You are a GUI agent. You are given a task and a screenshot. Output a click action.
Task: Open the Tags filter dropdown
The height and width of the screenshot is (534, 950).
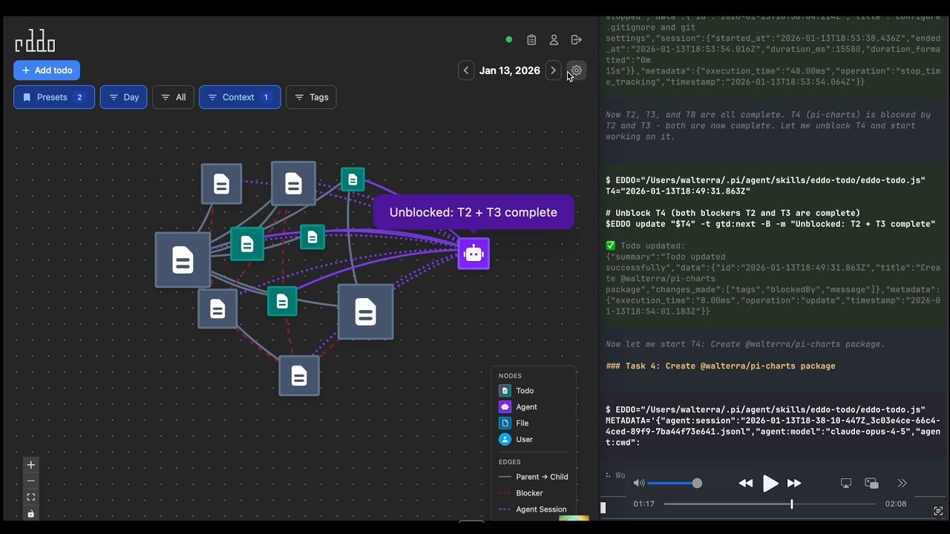point(311,97)
